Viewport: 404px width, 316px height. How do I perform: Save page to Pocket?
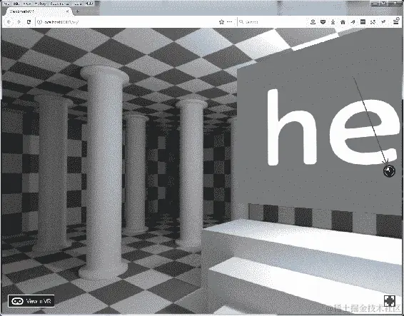click(x=323, y=22)
